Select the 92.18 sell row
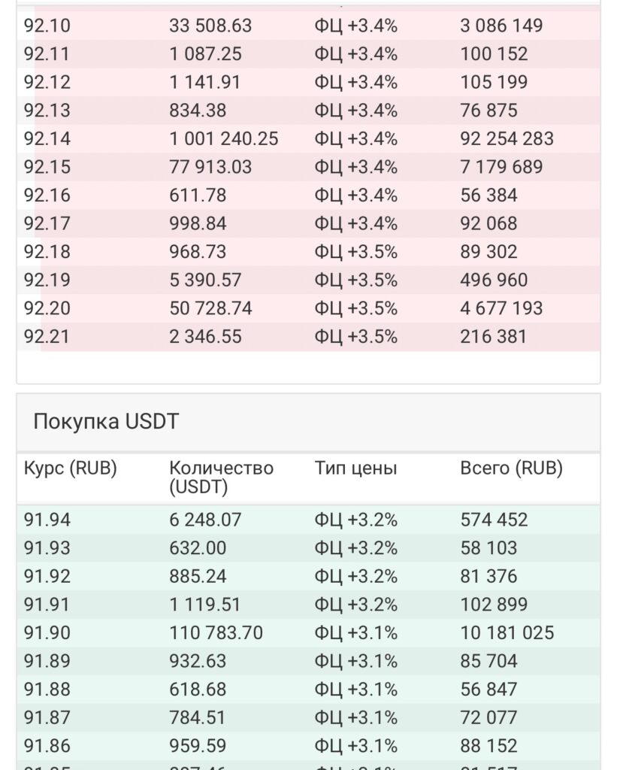This screenshot has width=617, height=770. [308, 251]
